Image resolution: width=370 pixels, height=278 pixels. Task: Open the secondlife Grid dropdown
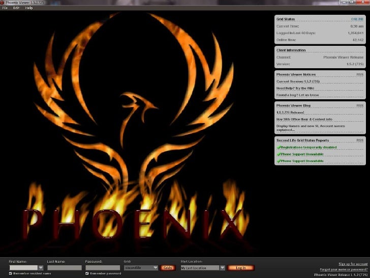[141, 268]
